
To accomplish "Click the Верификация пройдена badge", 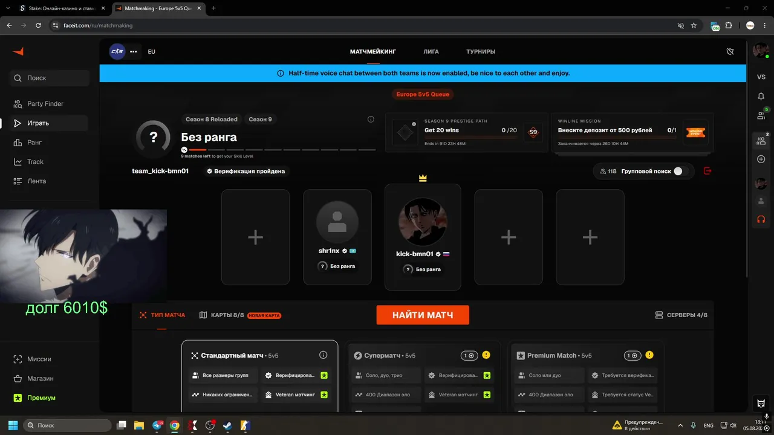I will tap(246, 172).
